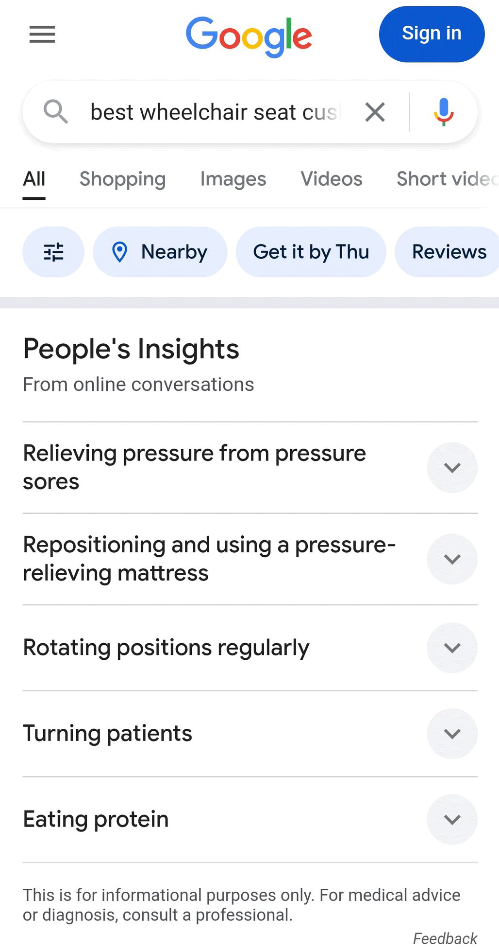Screen dimensions: 499x952
Task: Toggle the Reviews filter chip
Action: (x=449, y=252)
